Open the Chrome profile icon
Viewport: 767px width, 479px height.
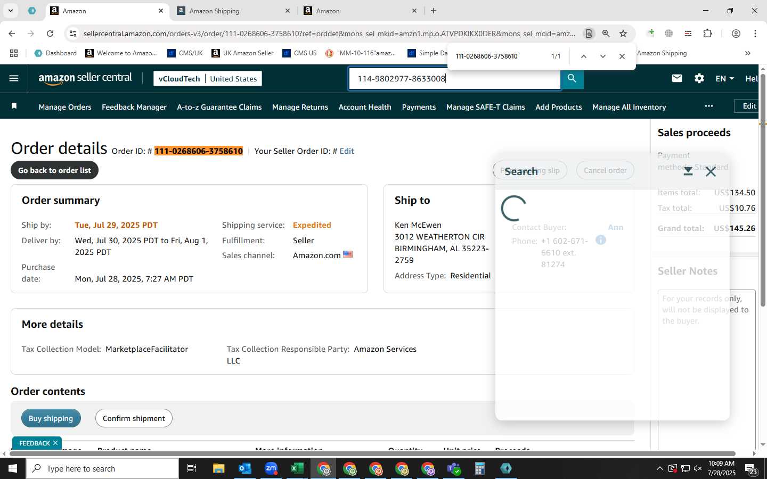coord(736,34)
